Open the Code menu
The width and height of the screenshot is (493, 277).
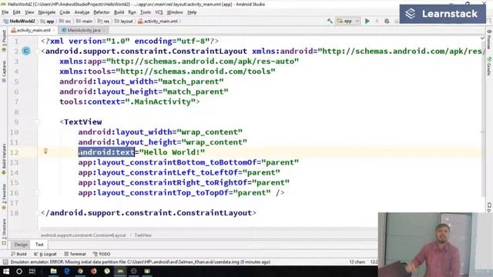pyautogui.click(x=65, y=12)
